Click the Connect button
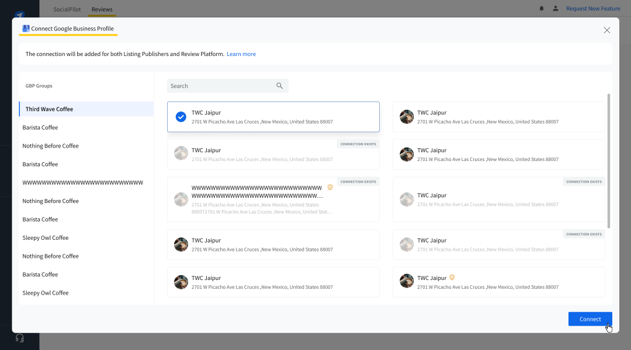Image resolution: width=631 pixels, height=350 pixels. pos(590,319)
